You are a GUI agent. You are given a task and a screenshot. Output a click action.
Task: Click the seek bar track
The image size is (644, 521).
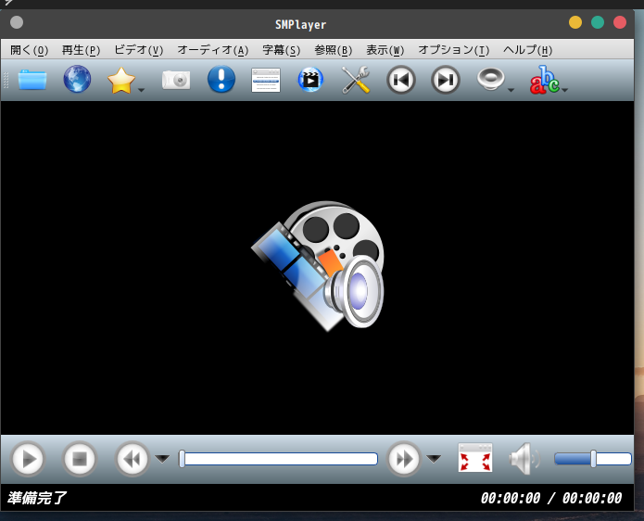coord(279,459)
